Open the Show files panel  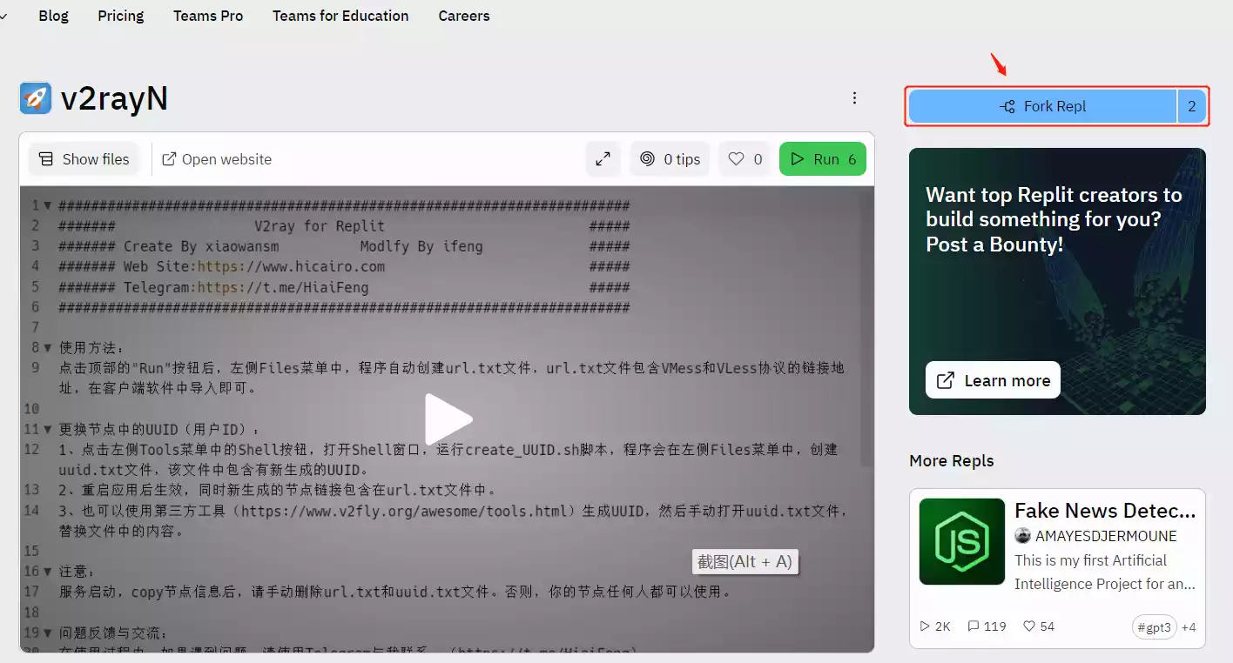[x=84, y=158]
